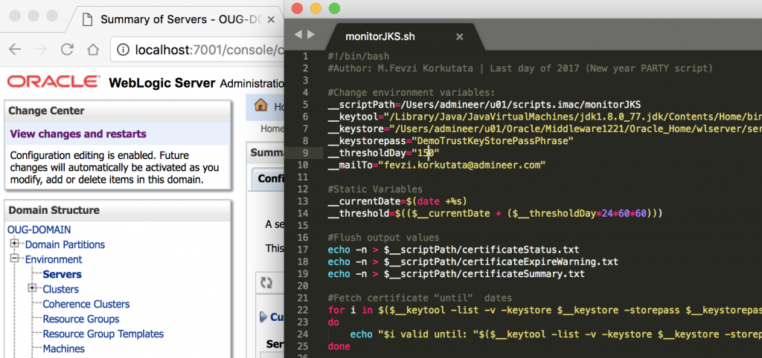
Task: Click the Change Center panel header
Action: coord(117,111)
